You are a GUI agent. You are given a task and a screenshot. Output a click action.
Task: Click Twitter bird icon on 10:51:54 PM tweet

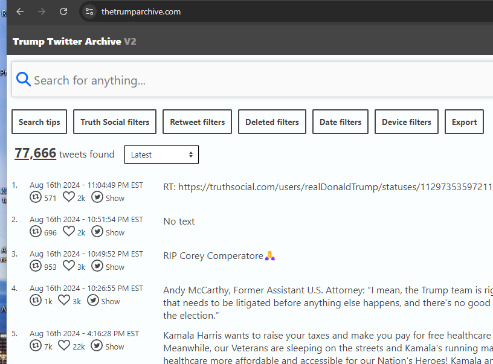pos(97,231)
